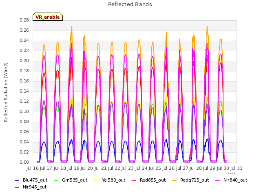
Task: Click the 0.14 y-axis tick label
Action: pos(24,91)
